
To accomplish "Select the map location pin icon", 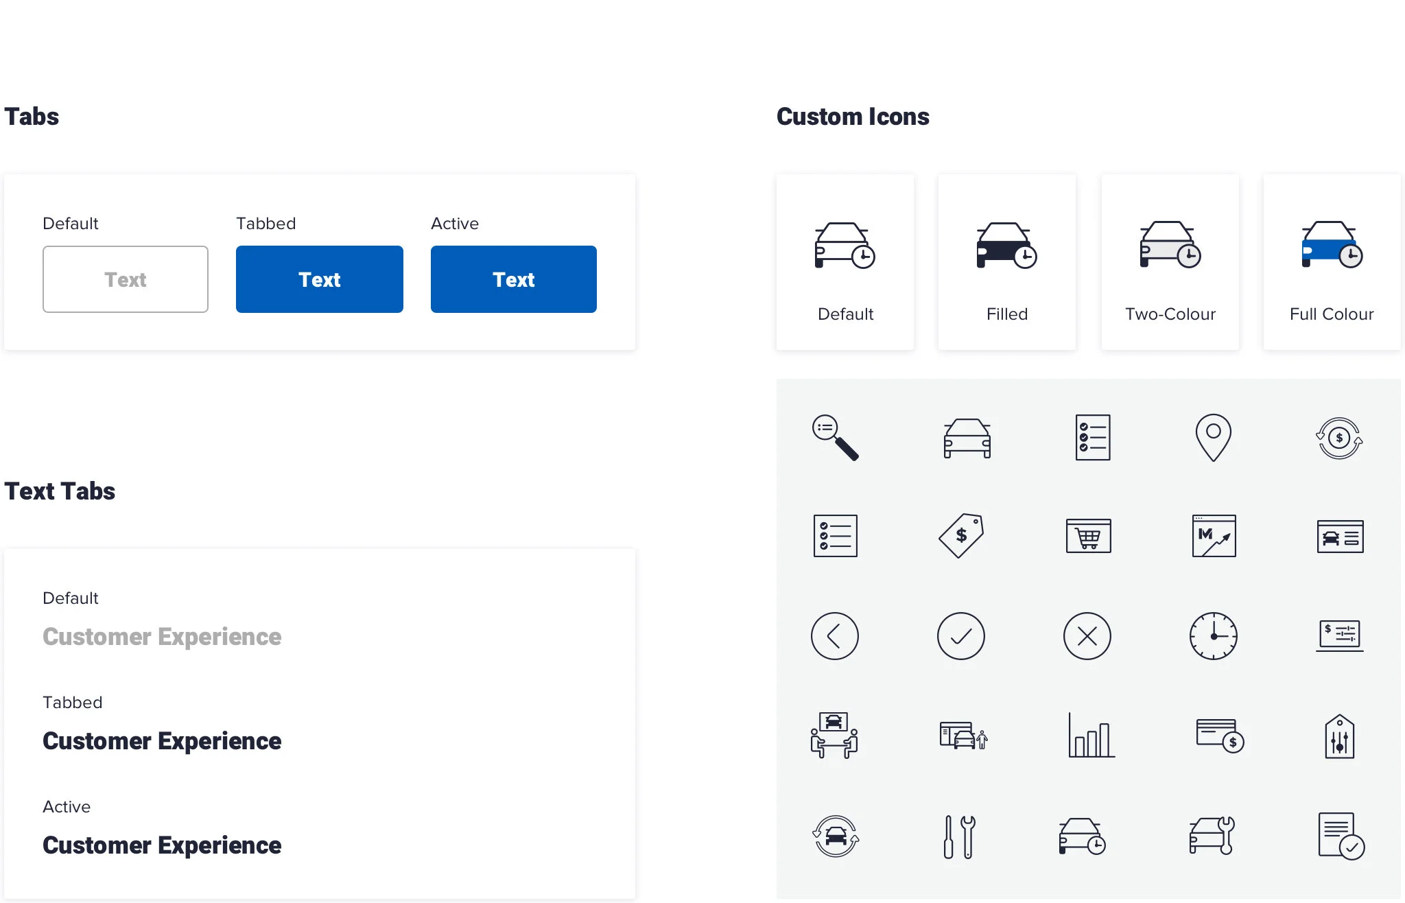I will [1213, 437].
